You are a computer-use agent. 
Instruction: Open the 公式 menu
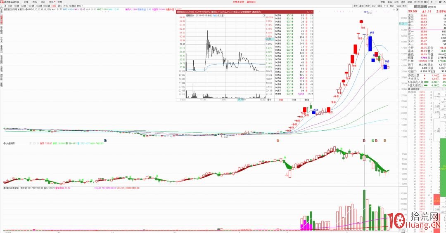pos(396,2)
